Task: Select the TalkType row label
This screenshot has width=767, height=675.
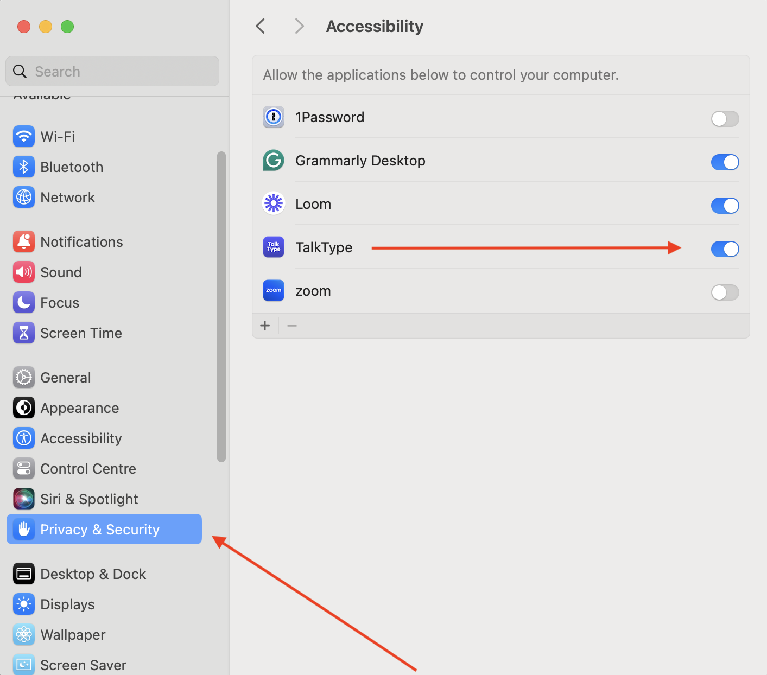Action: pos(324,247)
